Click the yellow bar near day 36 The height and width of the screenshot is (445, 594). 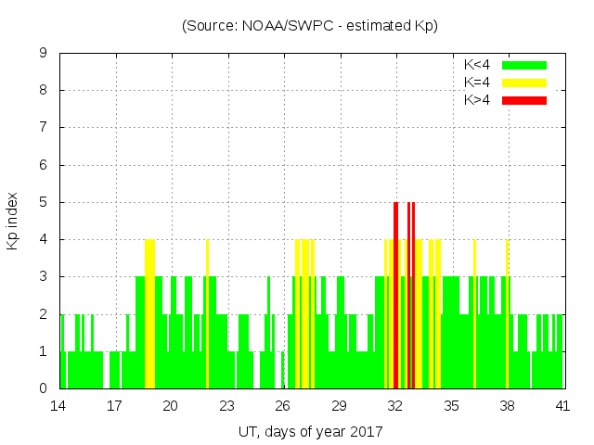pyautogui.click(x=474, y=313)
